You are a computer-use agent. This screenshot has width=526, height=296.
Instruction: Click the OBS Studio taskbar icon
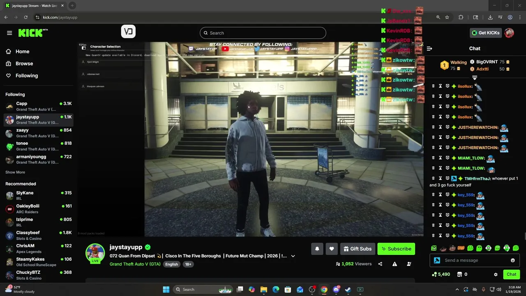pyautogui.click(x=312, y=289)
